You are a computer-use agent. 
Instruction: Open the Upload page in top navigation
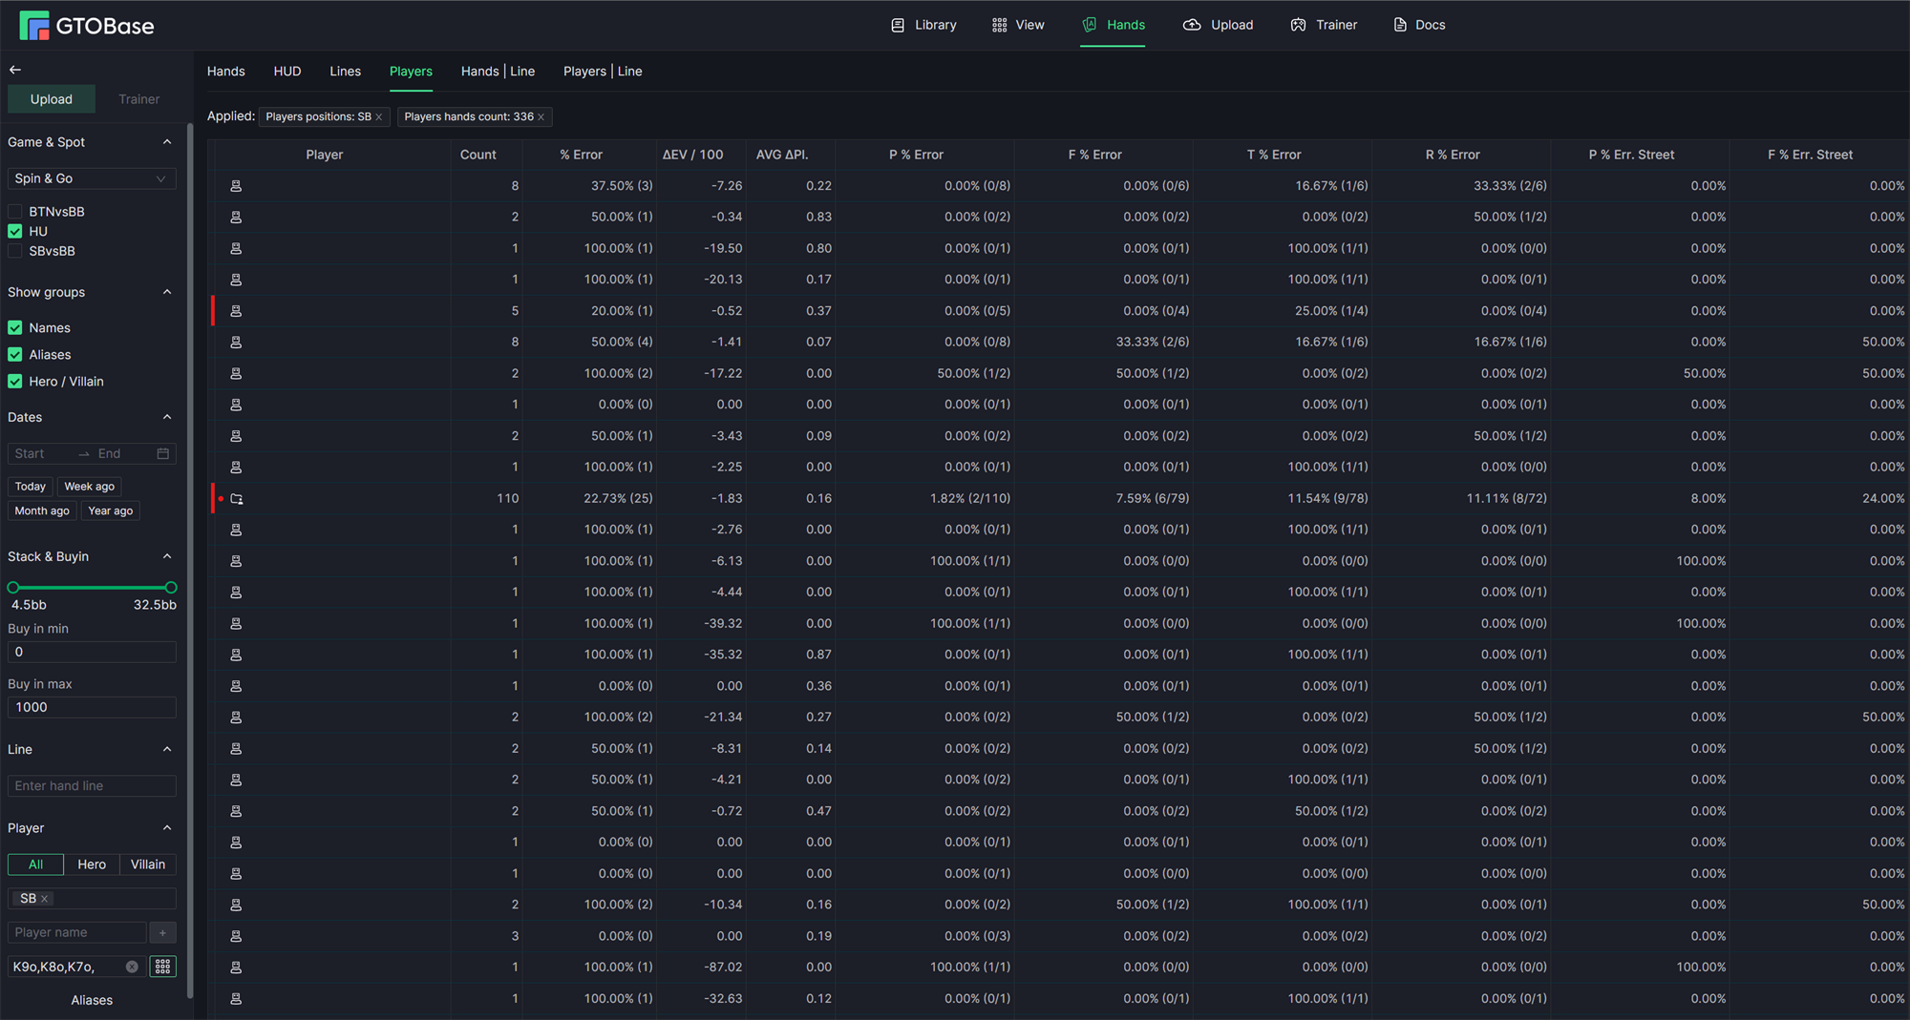[1218, 25]
